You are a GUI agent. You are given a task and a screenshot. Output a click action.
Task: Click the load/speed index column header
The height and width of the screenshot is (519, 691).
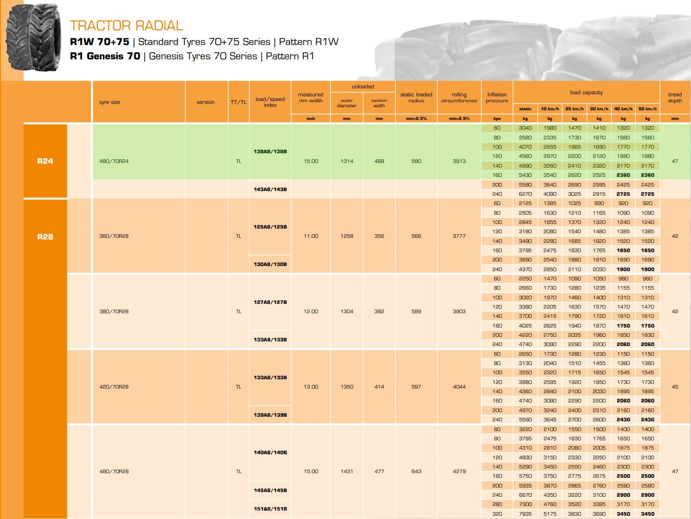(270, 102)
